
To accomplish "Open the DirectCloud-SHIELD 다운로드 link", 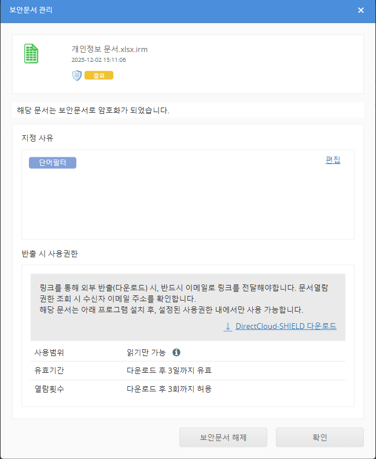I will 286,327.
